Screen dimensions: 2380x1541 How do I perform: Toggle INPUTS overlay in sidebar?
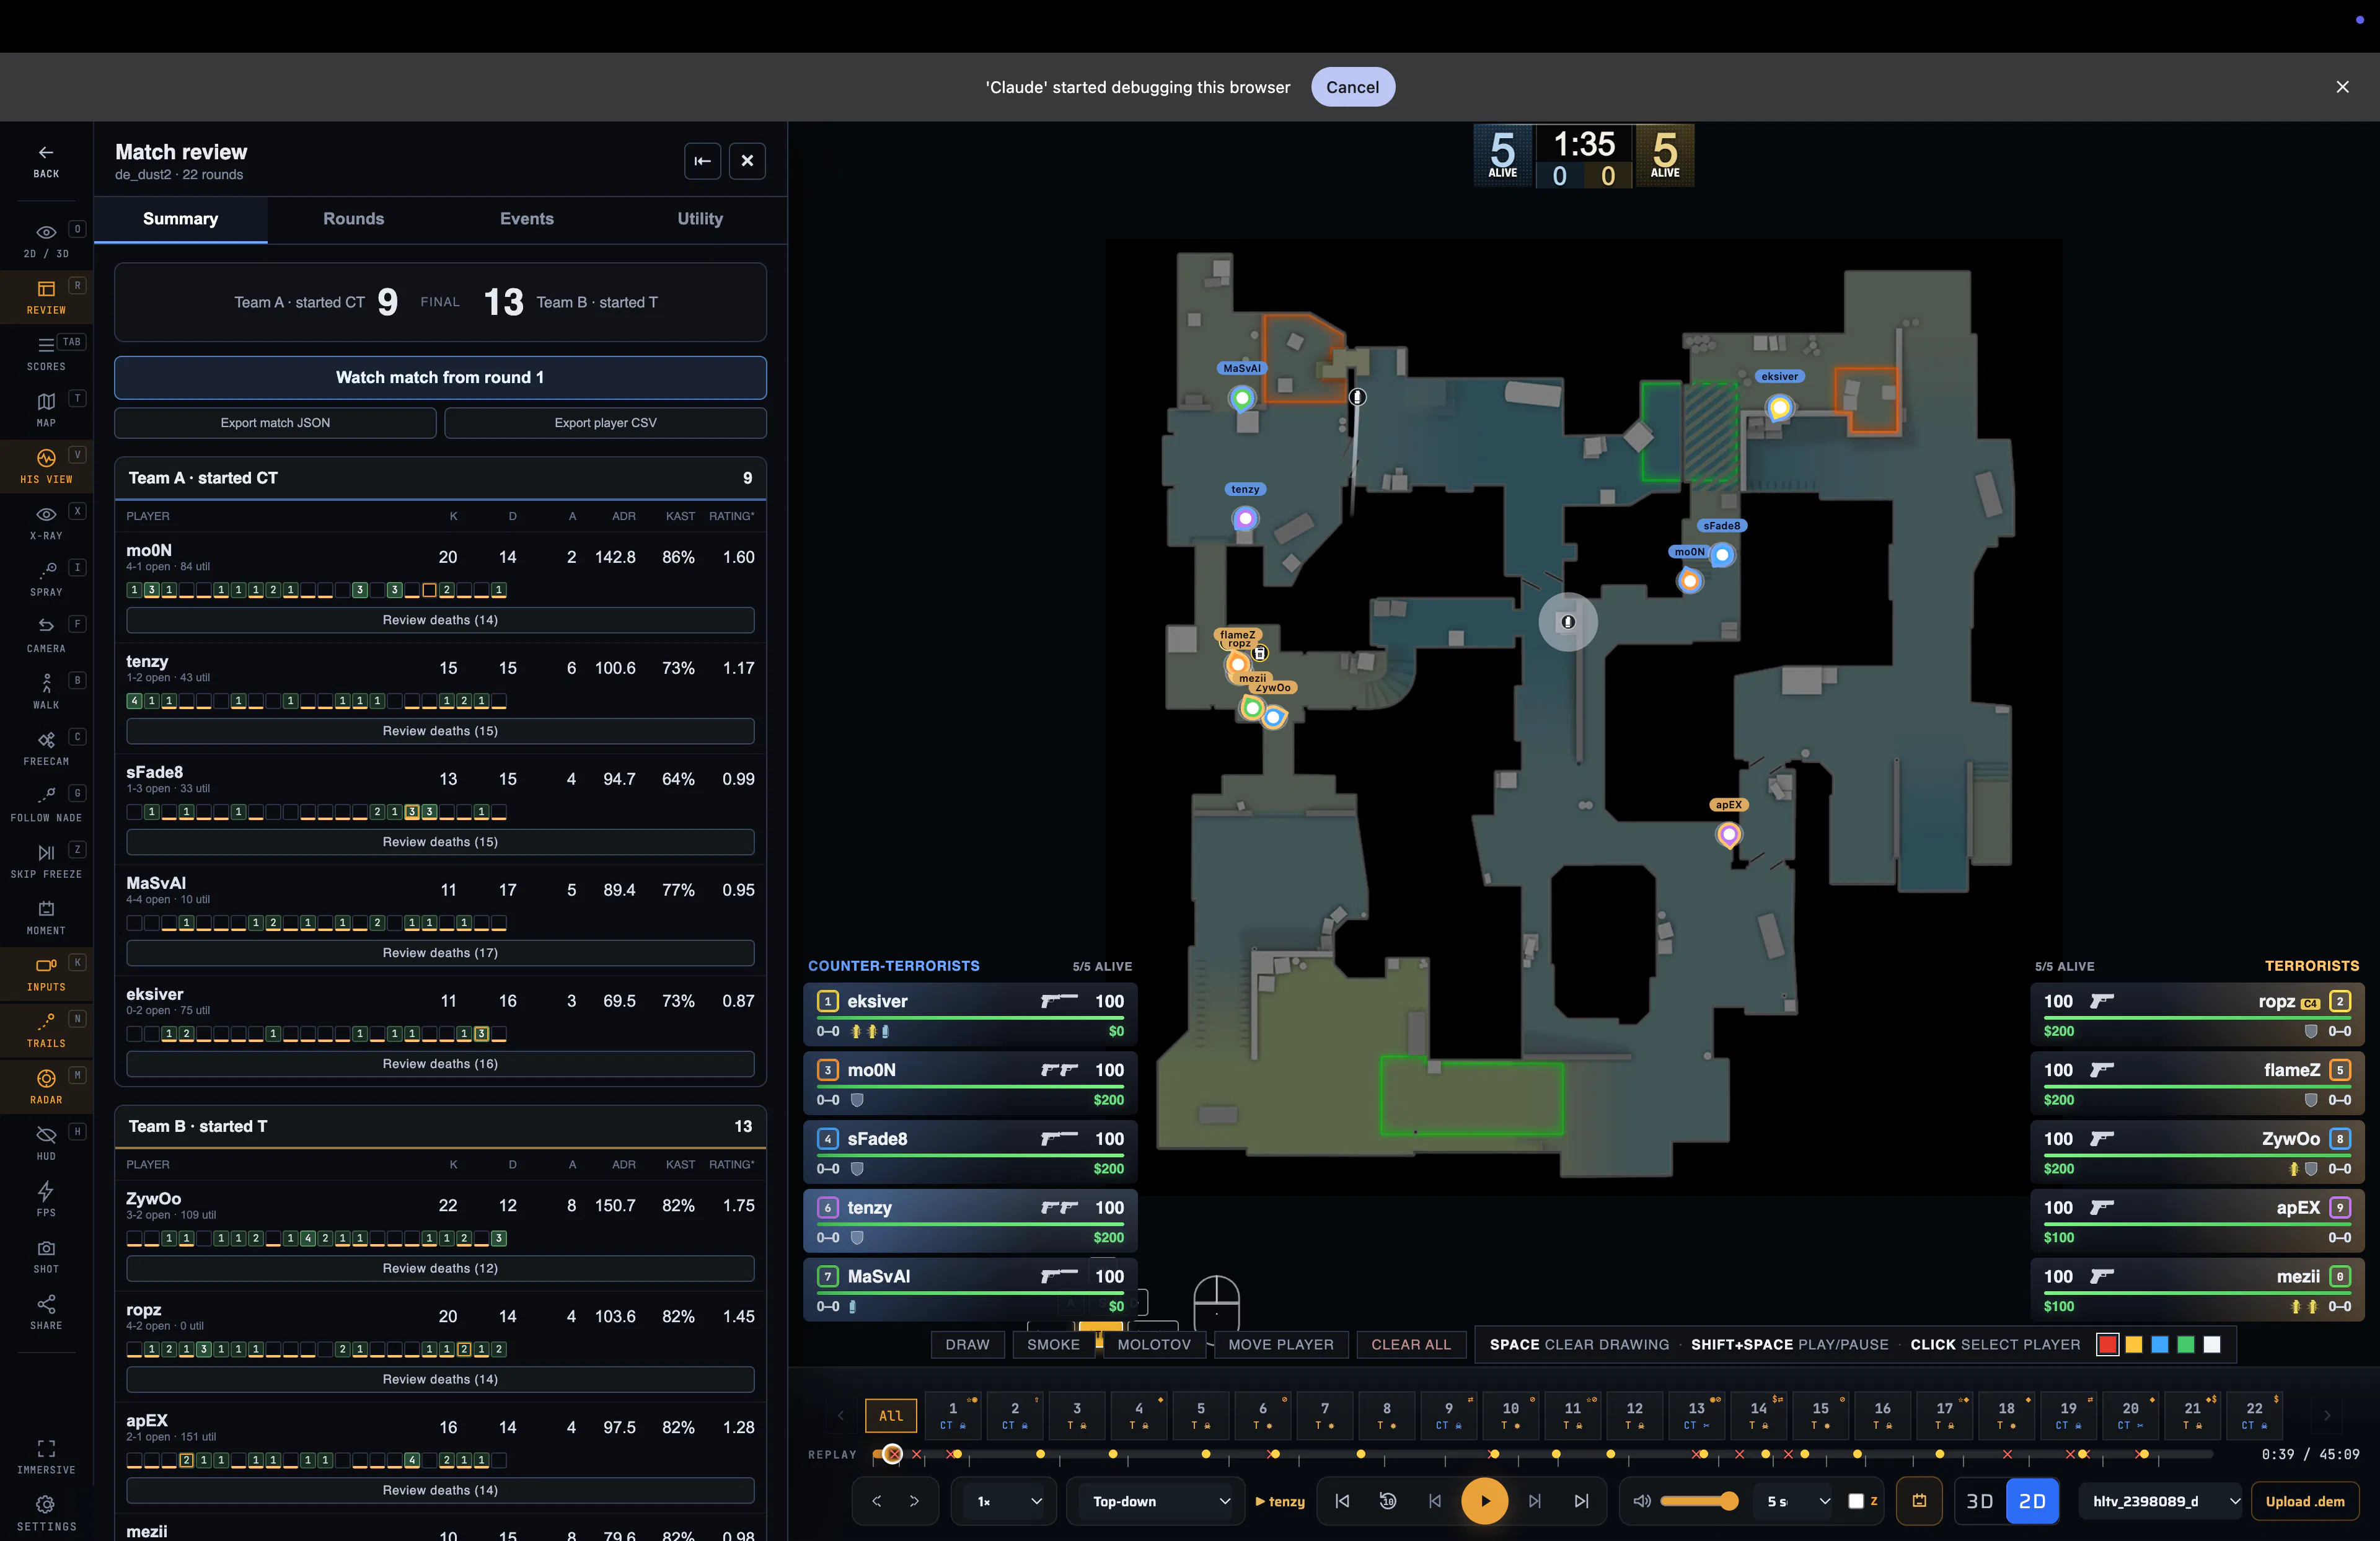coord(46,974)
